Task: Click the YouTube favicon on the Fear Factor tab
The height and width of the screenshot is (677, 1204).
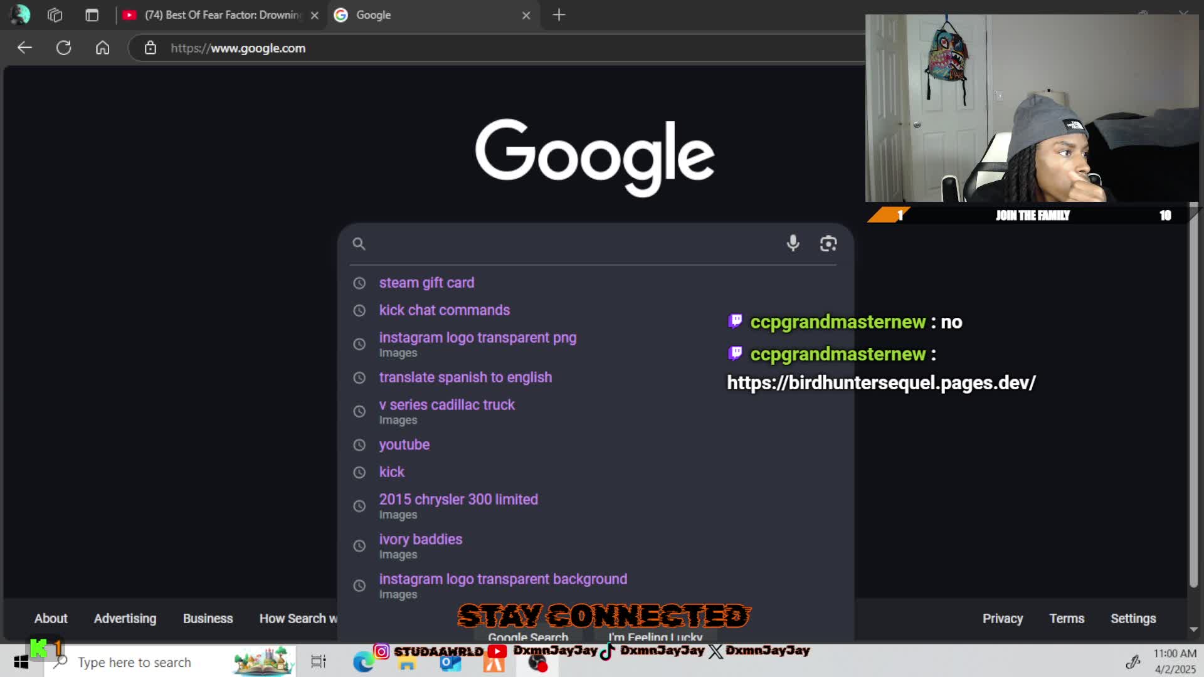Action: (x=130, y=15)
